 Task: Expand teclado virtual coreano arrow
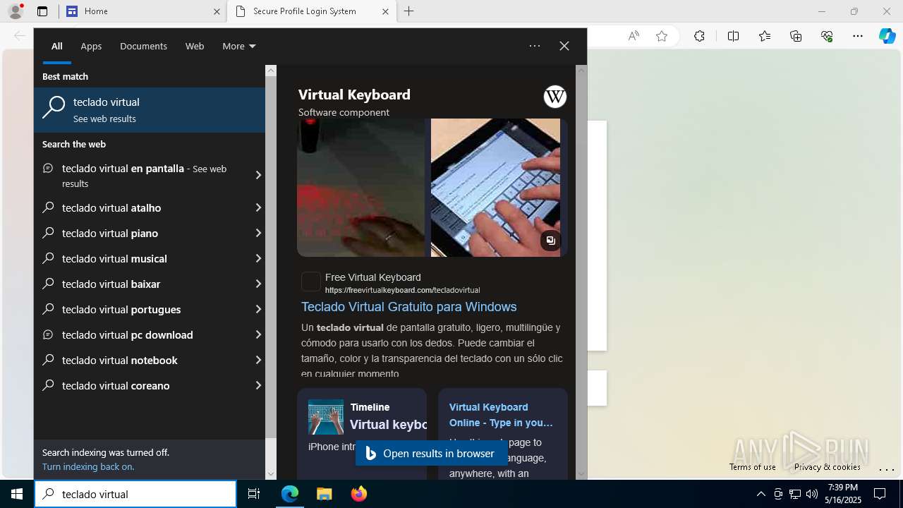(x=257, y=385)
